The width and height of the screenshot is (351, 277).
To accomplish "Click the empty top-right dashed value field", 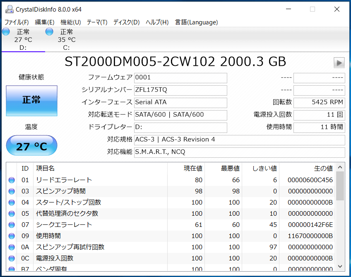I will [319, 78].
